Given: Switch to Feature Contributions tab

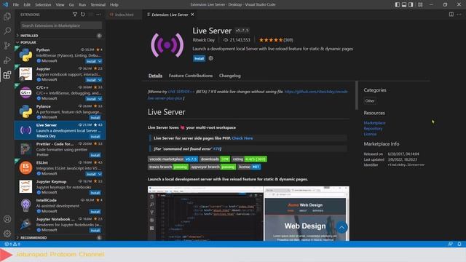Looking at the screenshot, I should tap(191, 76).
